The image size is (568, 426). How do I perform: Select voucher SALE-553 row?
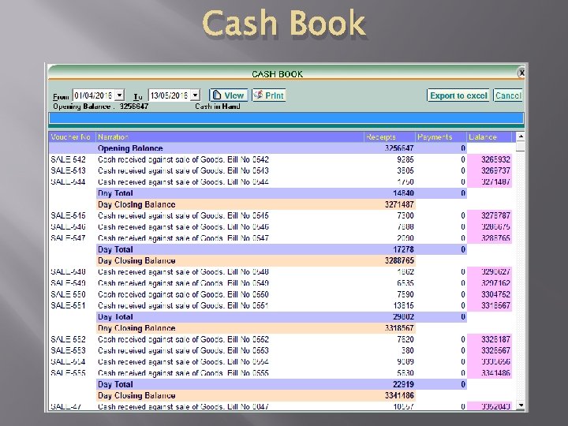[280, 350]
